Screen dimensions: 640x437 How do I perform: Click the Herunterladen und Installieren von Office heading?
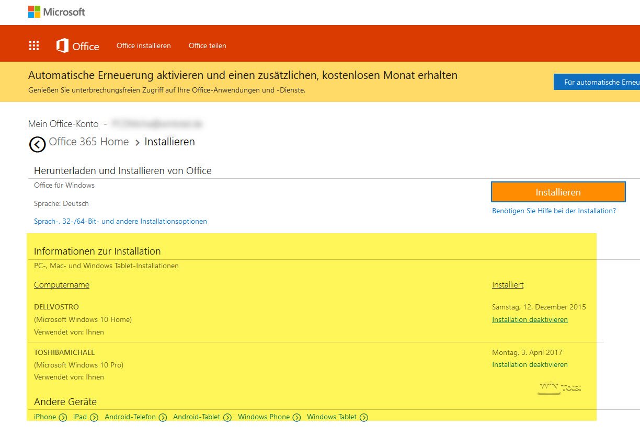click(122, 170)
